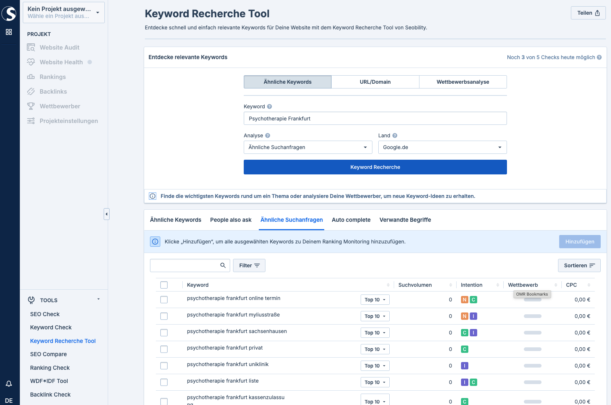Click the DE language switcher
Image resolution: width=611 pixels, height=405 pixels.
tap(9, 401)
